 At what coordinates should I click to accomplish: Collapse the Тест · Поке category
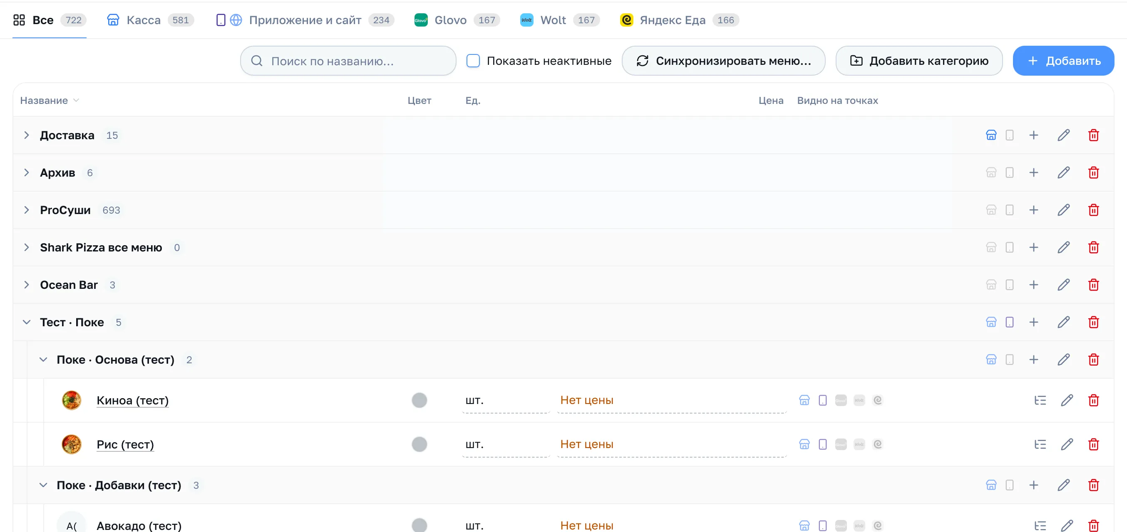pyautogui.click(x=26, y=323)
